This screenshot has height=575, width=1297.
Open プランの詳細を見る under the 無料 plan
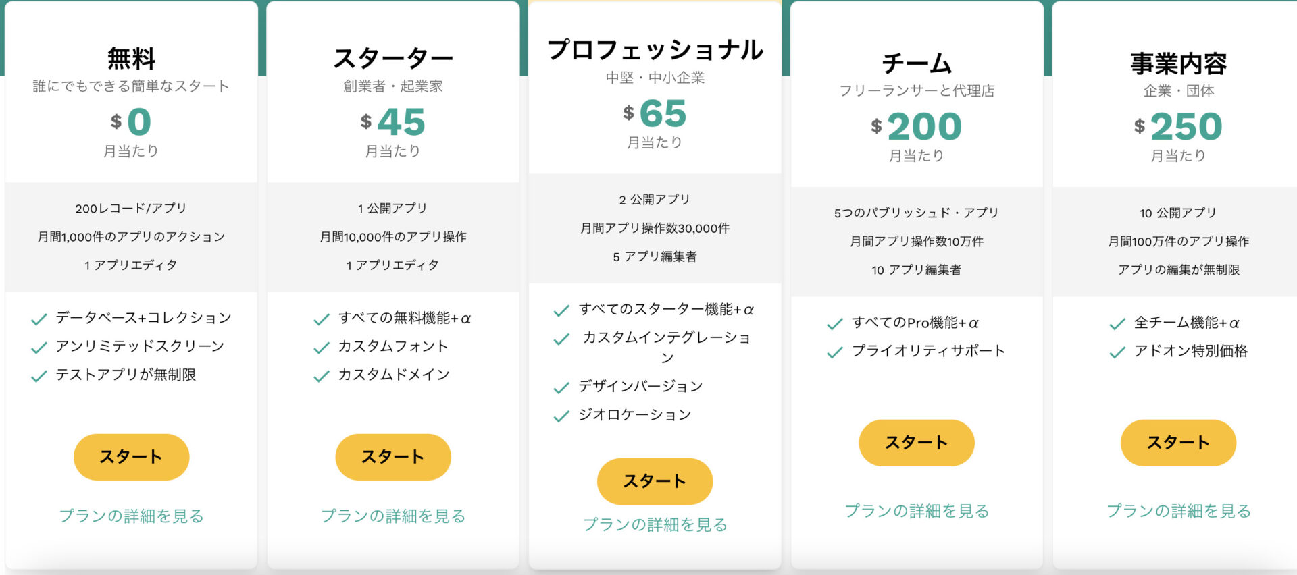coord(131,516)
